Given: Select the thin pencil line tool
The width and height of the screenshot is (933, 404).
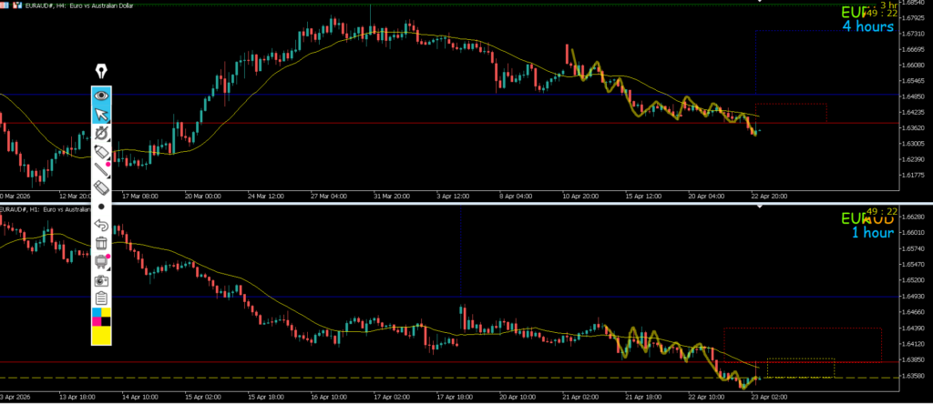Looking at the screenshot, I should 101,169.
